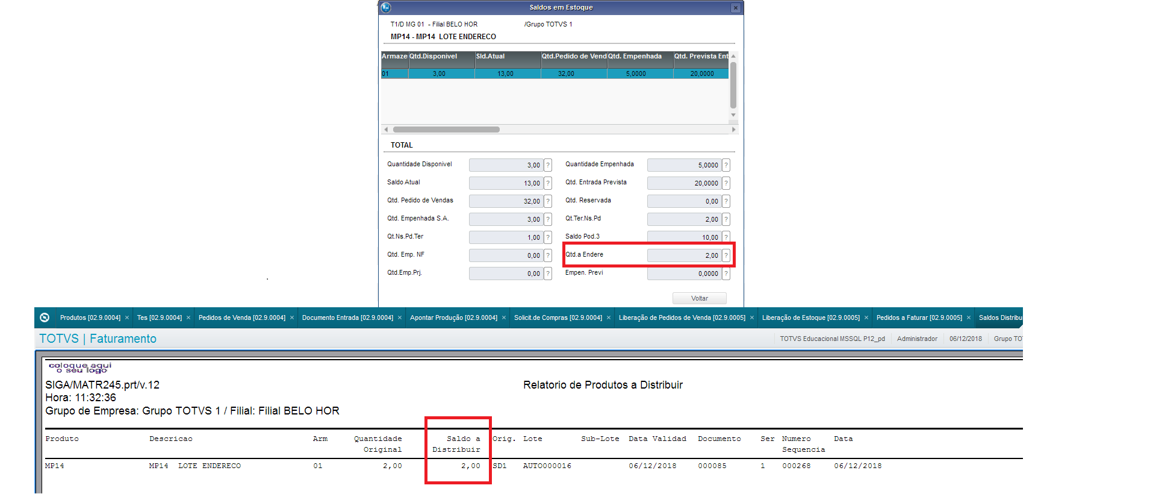The width and height of the screenshot is (1156, 494).
Task: Close the Pedidos de Venda tab
Action: [x=292, y=317]
